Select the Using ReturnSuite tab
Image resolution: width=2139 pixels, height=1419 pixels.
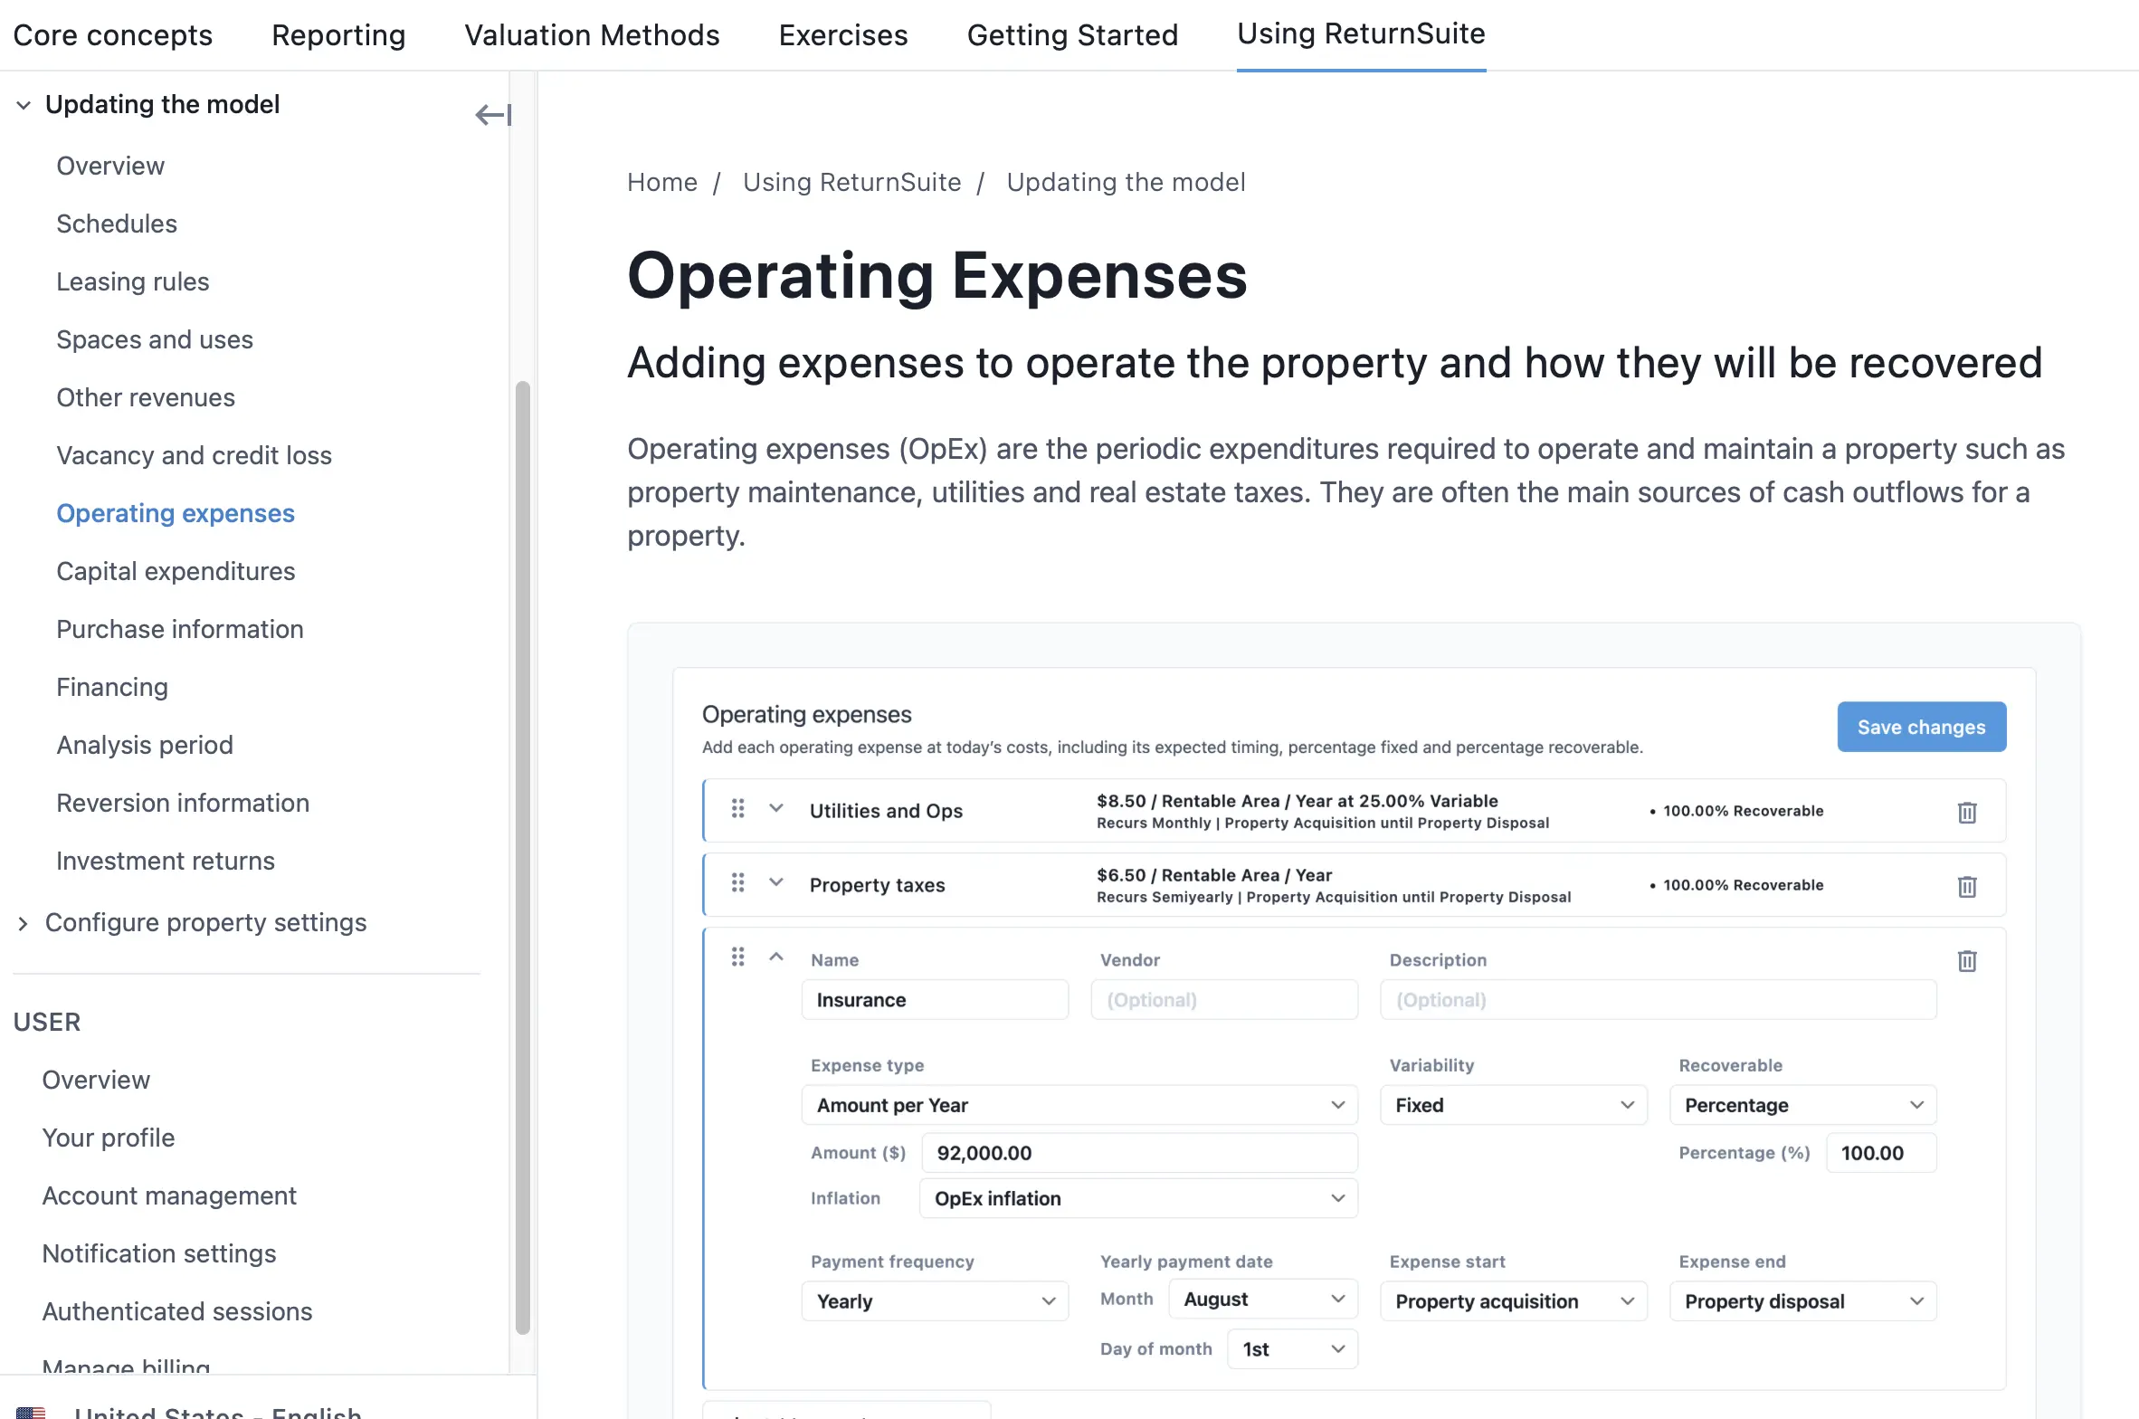[1361, 33]
